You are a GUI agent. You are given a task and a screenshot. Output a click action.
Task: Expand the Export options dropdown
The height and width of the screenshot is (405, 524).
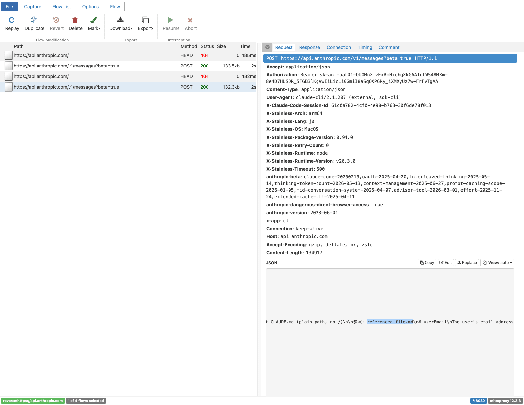coord(146,24)
